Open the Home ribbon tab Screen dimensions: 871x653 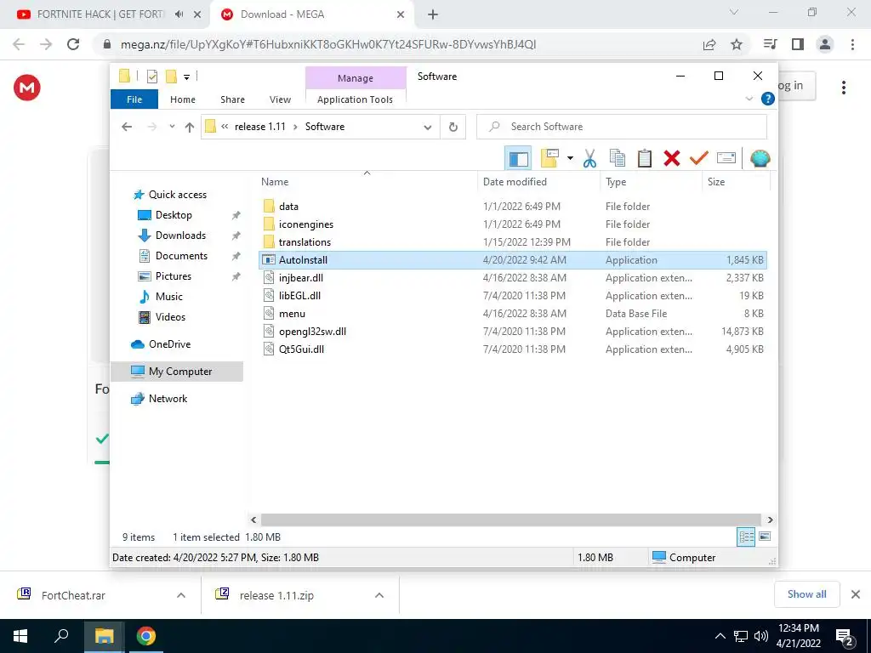(183, 99)
